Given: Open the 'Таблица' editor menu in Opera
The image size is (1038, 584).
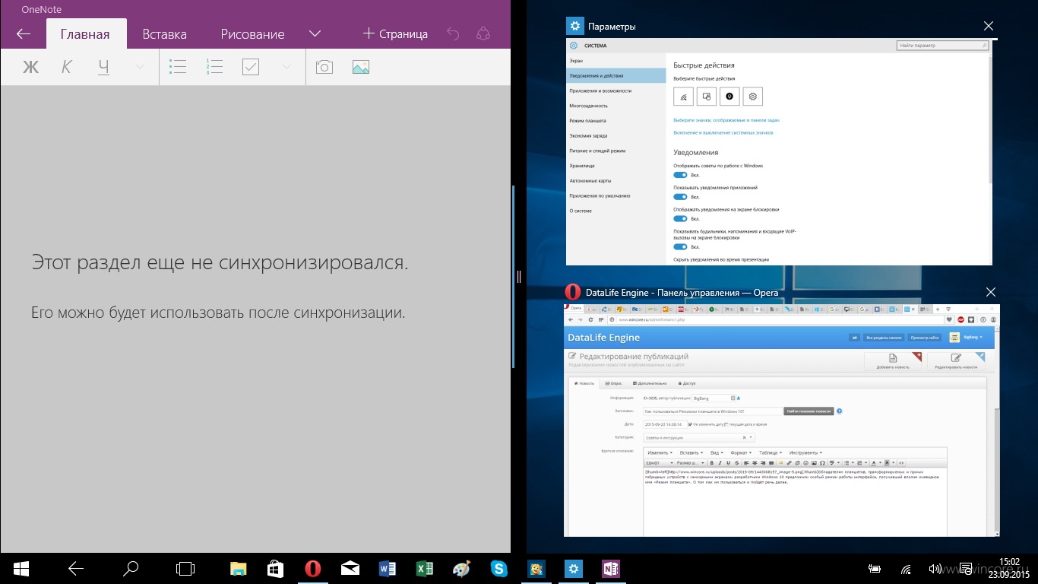Looking at the screenshot, I should click(770, 452).
